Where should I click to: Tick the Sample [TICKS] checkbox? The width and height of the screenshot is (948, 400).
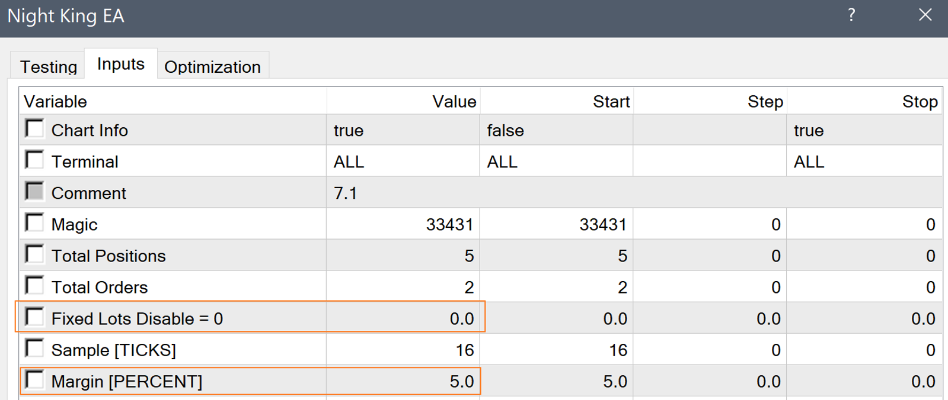point(34,348)
